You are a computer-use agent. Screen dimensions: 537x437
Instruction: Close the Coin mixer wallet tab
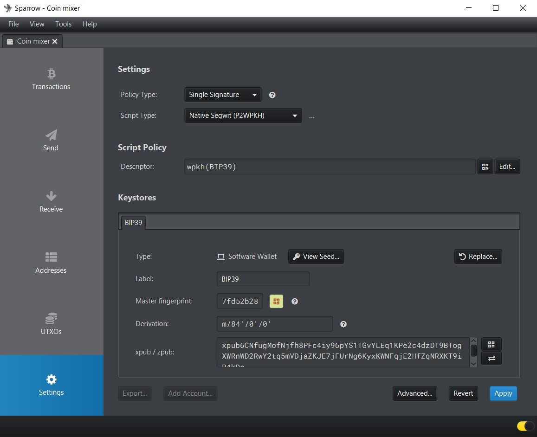point(55,41)
